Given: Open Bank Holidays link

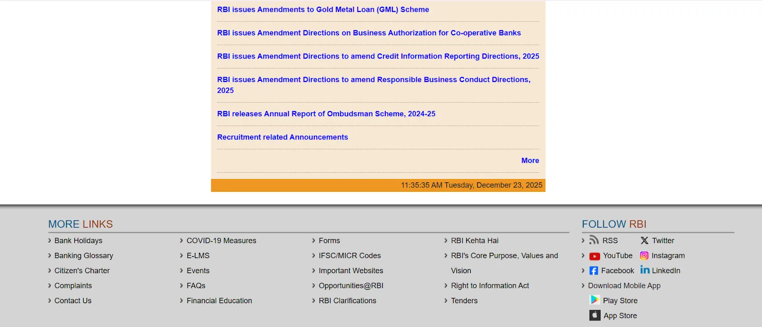Looking at the screenshot, I should (x=78, y=241).
